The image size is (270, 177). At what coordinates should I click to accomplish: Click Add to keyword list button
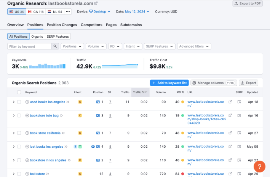coord(169,83)
